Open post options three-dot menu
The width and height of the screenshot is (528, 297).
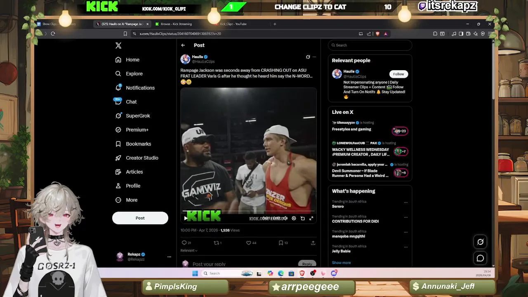click(x=314, y=57)
